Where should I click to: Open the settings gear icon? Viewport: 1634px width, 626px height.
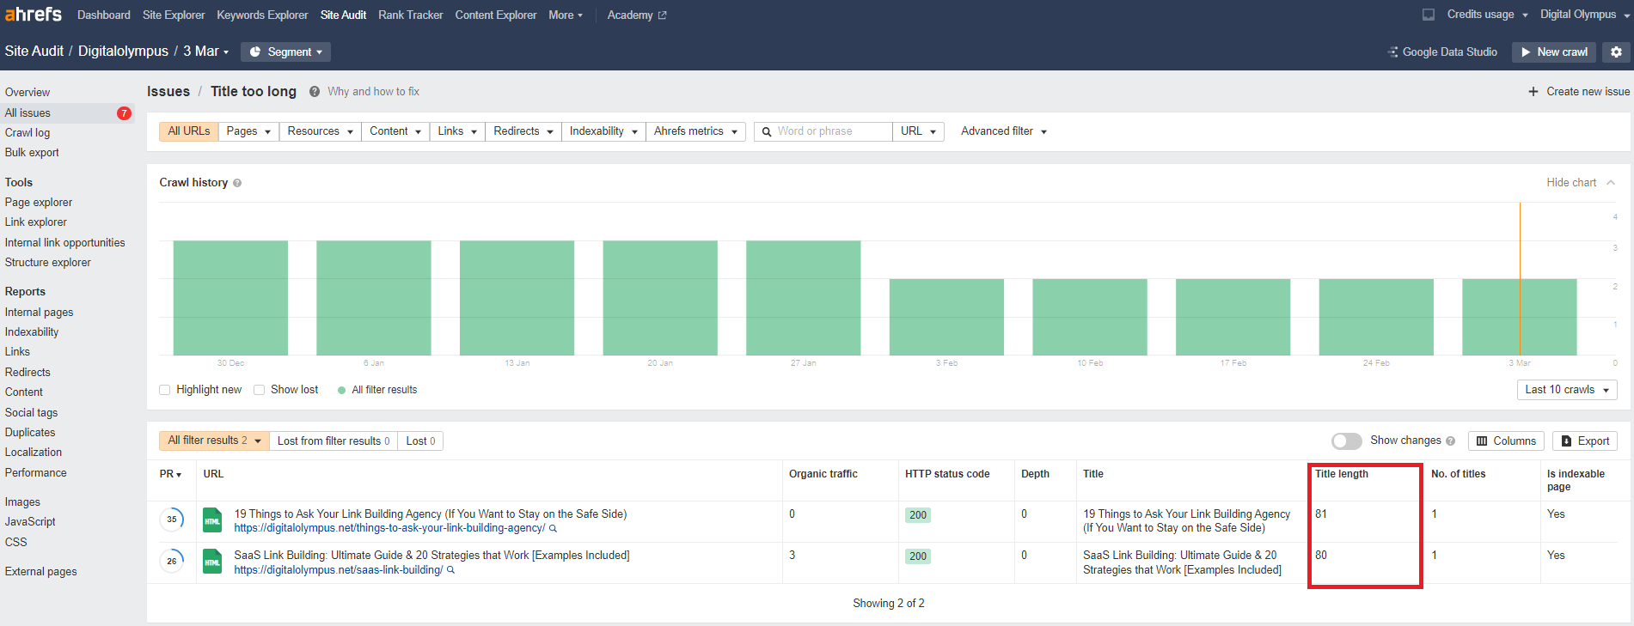[x=1616, y=52]
